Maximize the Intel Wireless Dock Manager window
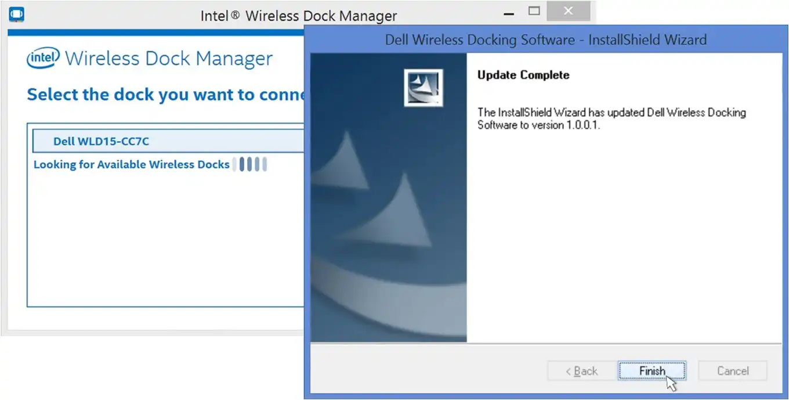This screenshot has height=400, width=789. pyautogui.click(x=534, y=11)
